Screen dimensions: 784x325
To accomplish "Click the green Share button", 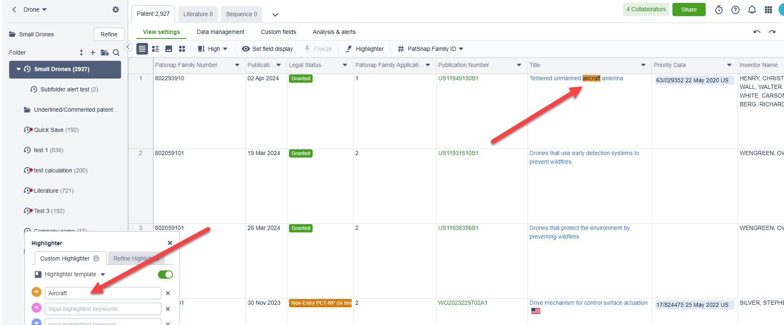I will pyautogui.click(x=689, y=10).
